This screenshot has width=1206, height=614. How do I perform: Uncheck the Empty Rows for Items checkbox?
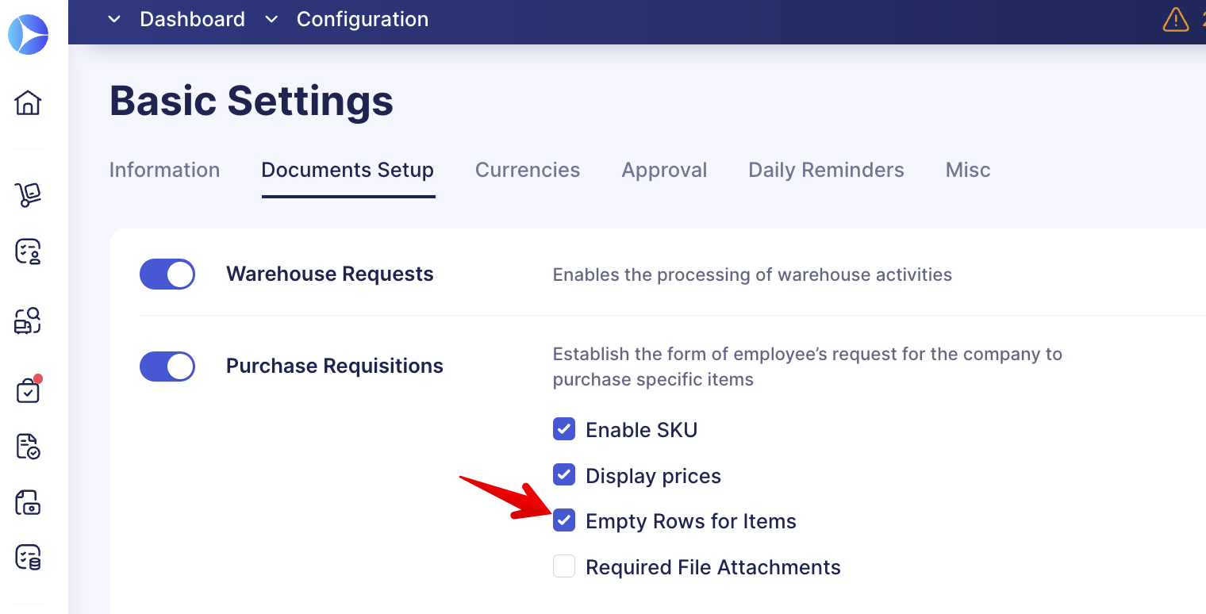564,520
